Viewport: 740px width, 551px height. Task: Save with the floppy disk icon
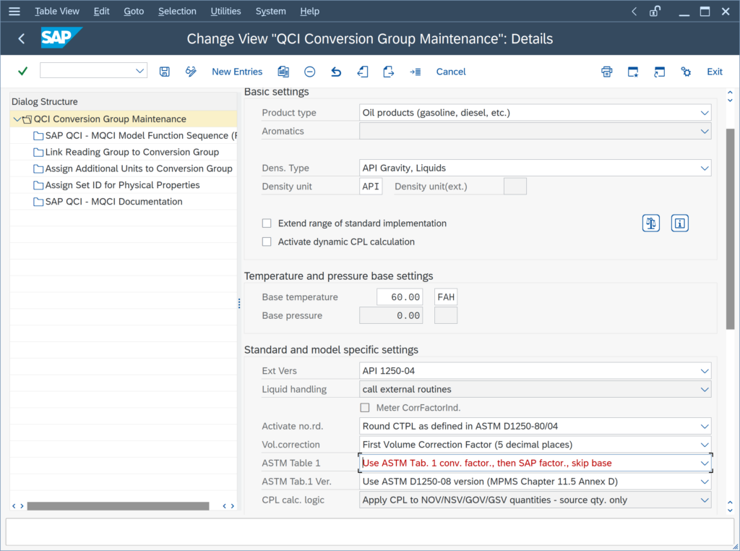[x=164, y=72]
